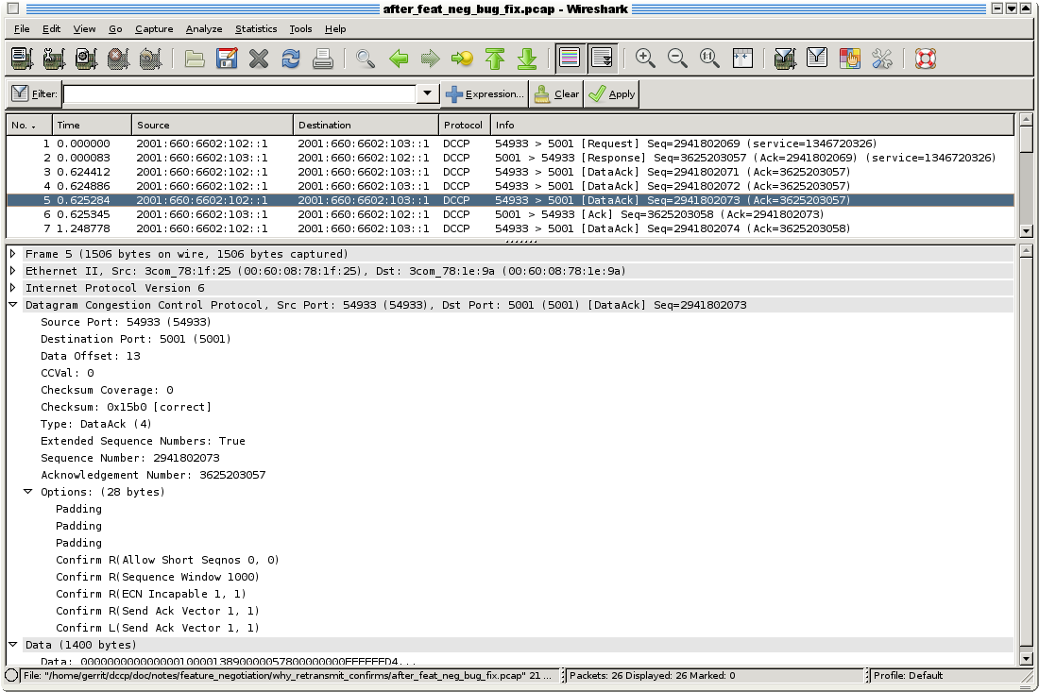The image size is (1039, 692).
Task: Open the Analyze menu
Action: click(x=204, y=28)
